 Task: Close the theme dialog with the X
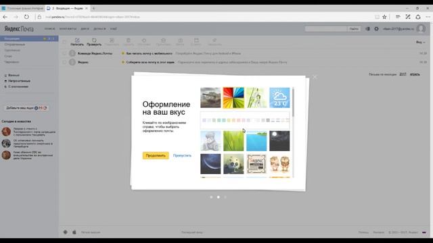pyautogui.click(x=315, y=77)
